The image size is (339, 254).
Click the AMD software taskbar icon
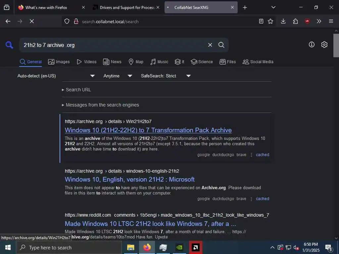point(196,247)
